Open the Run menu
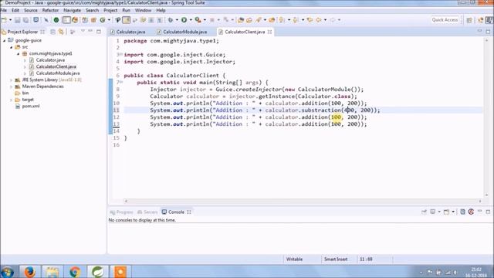This screenshot has width=494, height=278. coord(126,10)
